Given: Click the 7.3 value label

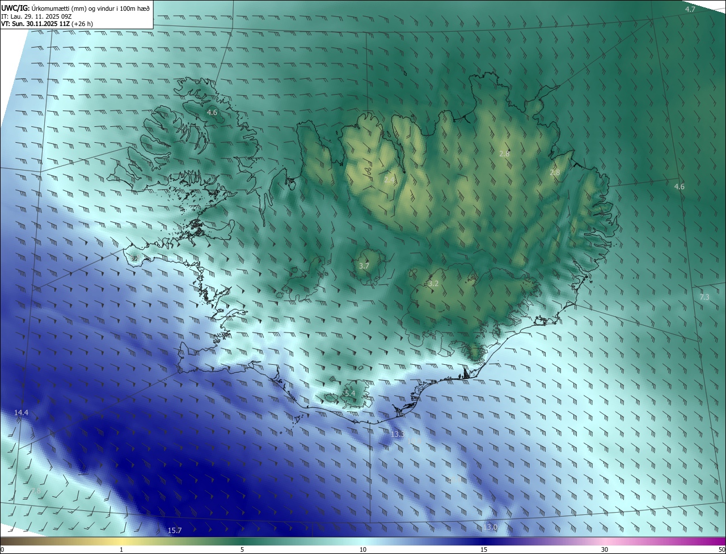Looking at the screenshot, I should (704, 297).
